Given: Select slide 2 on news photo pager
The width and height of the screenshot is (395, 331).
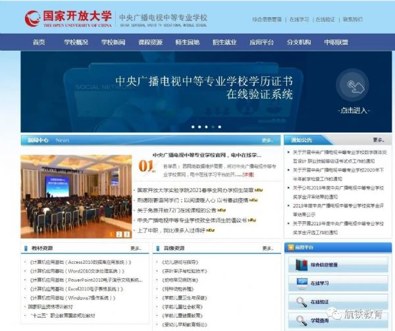Looking at the screenshot, I should click(119, 234).
